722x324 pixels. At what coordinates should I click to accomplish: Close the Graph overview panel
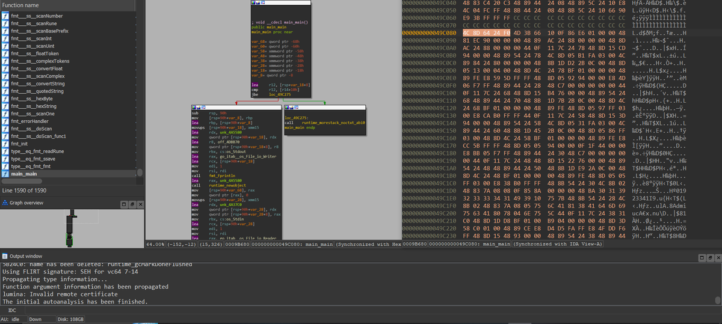coord(140,205)
